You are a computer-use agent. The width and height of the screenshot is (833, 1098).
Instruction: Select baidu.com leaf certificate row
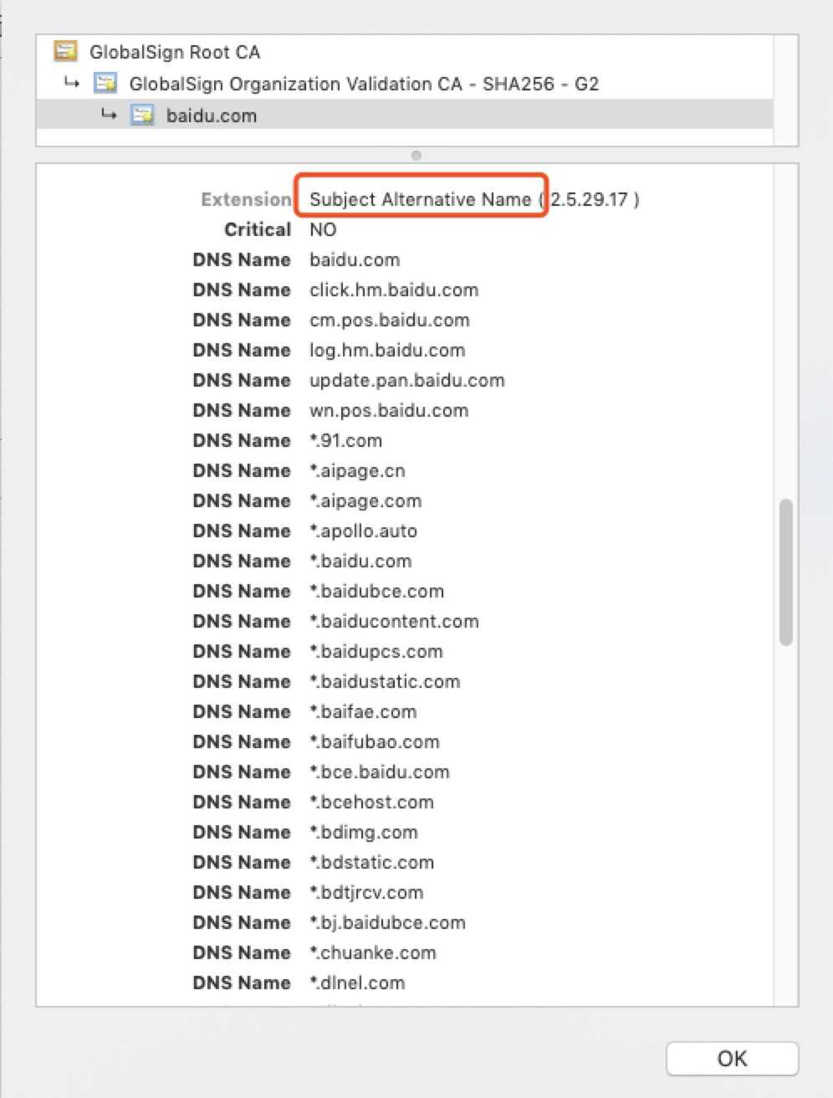[x=404, y=115]
